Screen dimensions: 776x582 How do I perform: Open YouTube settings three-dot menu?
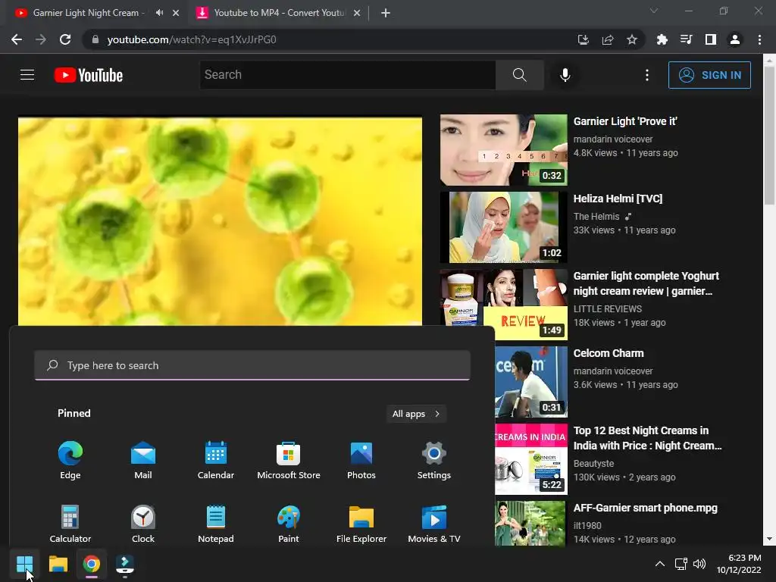coord(647,75)
